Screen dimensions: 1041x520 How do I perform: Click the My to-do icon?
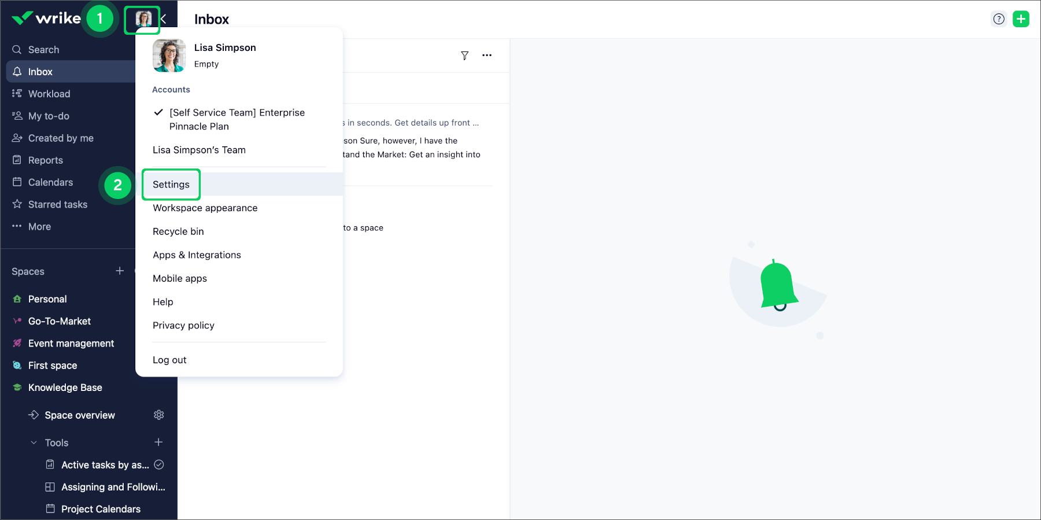pos(17,116)
